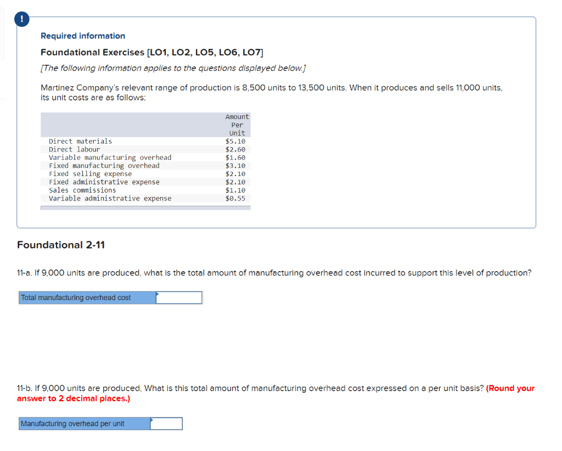
Task: Select the Variable administrative expense row label
Action: pyautogui.click(x=110, y=199)
